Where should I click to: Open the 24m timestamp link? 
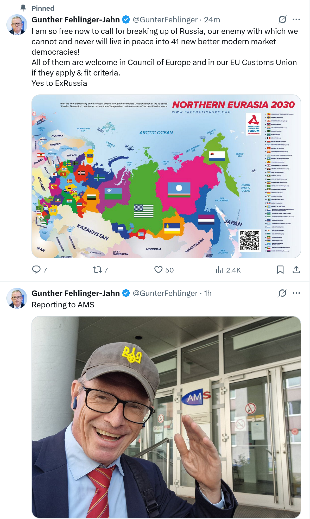[x=212, y=20]
